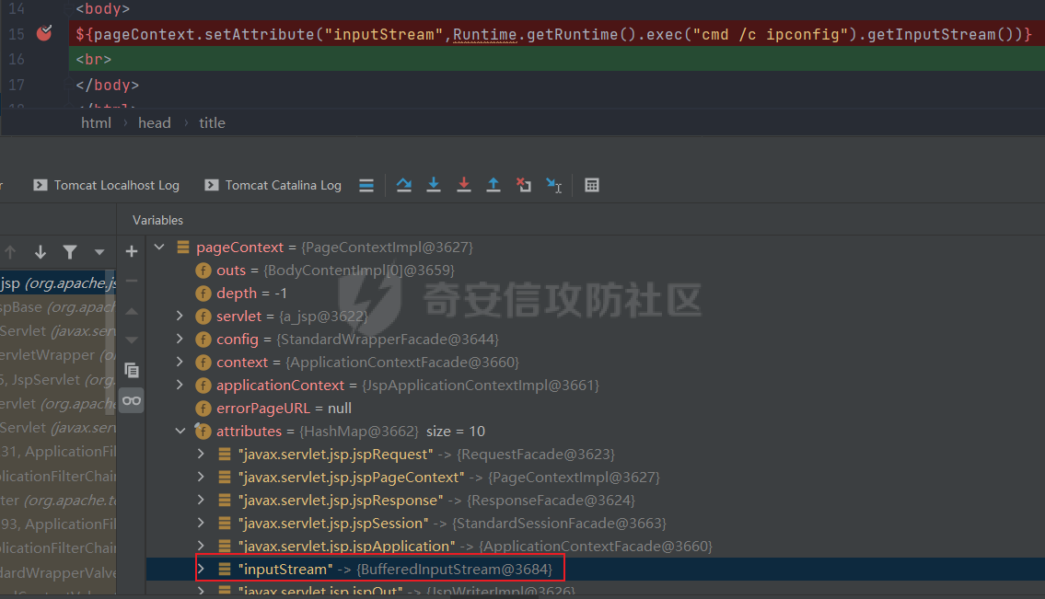This screenshot has height=599, width=1045.
Task: Expand the "inputStream" attribute entry
Action: (202, 570)
